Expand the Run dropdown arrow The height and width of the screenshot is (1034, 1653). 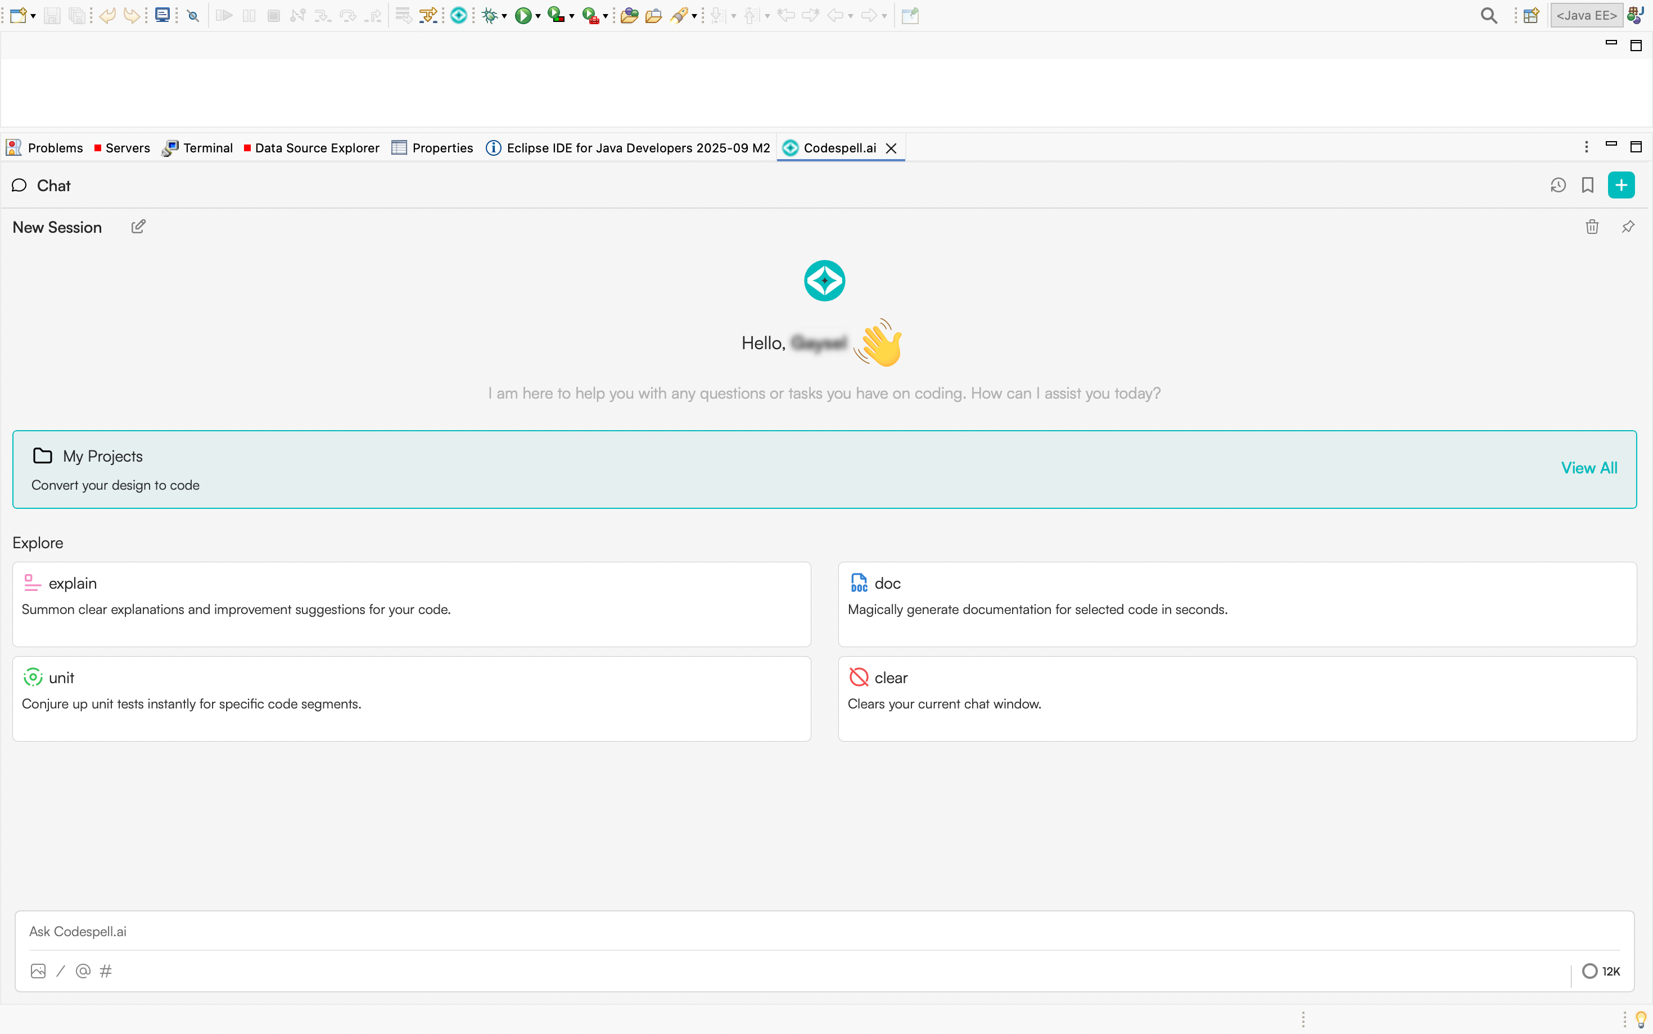pyautogui.click(x=538, y=16)
